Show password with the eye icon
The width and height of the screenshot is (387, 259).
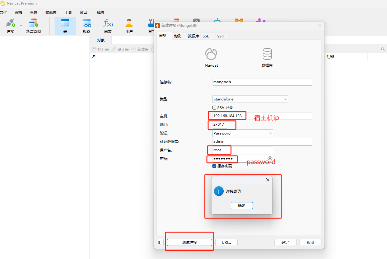(x=270, y=158)
